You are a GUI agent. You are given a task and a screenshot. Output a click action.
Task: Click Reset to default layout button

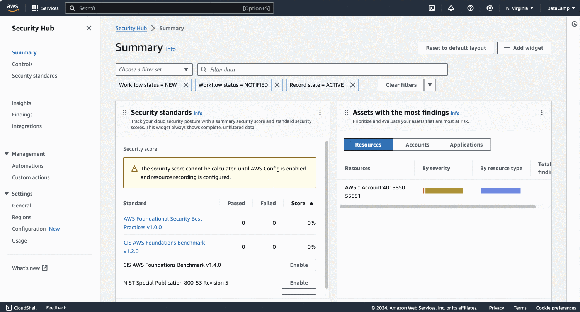coord(456,48)
